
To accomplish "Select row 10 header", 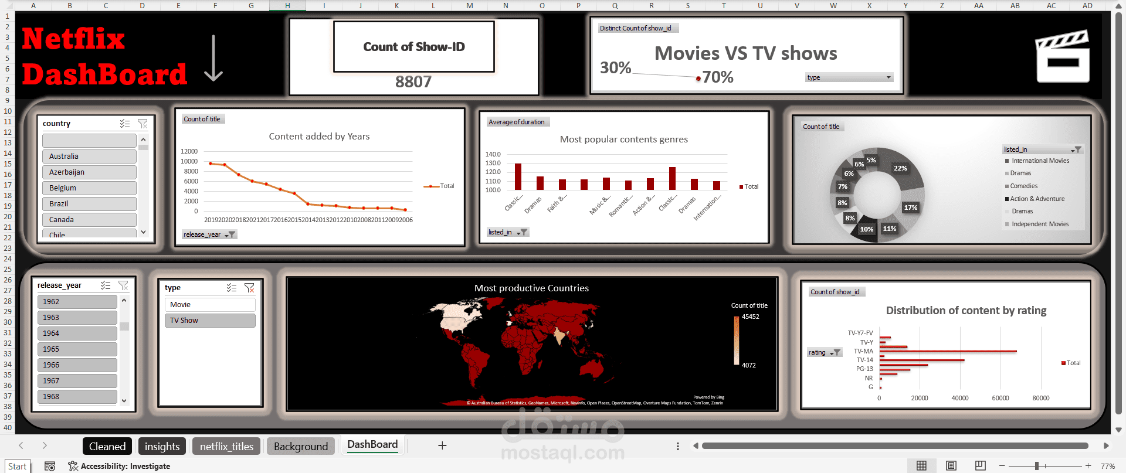I will 8,111.
